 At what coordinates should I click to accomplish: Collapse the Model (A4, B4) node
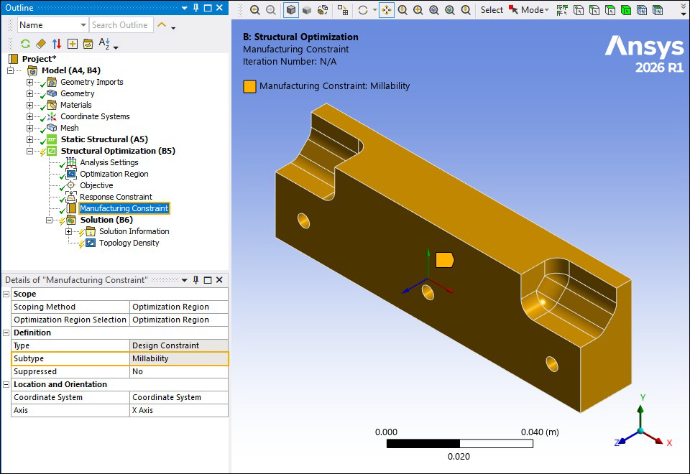click(11, 70)
